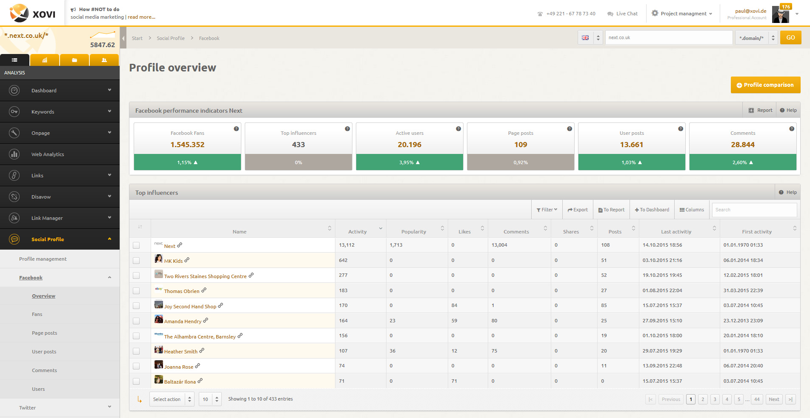Click the Facebook Fans info icon
Viewport: 810px width, 418px height.
(236, 129)
